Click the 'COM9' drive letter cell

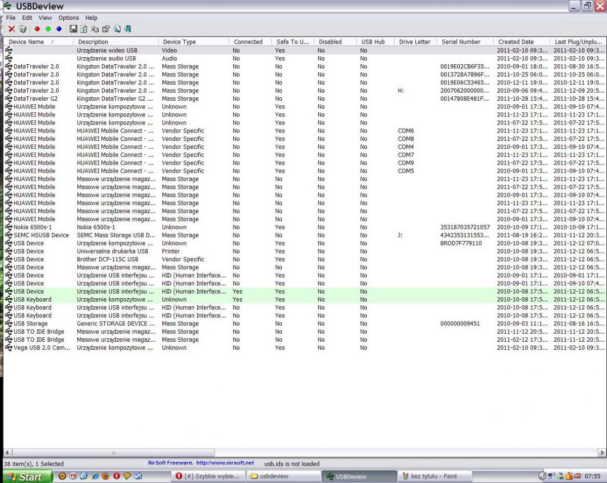406,163
